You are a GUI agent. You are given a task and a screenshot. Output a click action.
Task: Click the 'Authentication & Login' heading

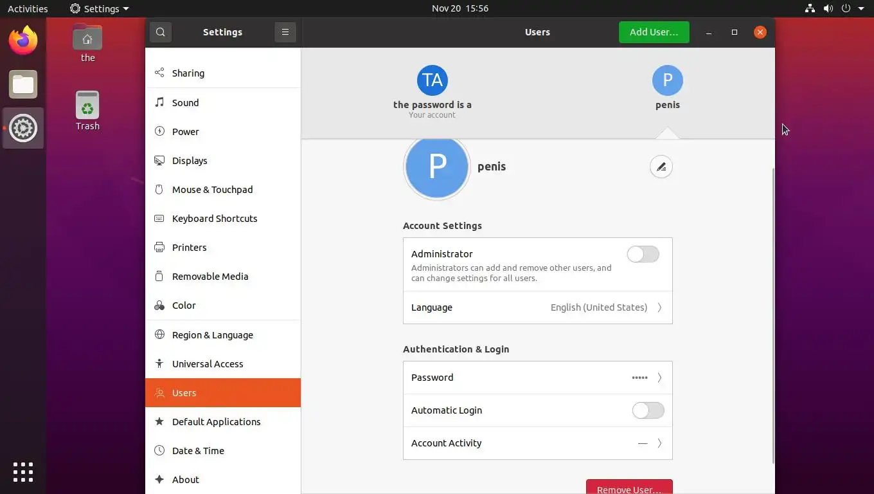456,349
